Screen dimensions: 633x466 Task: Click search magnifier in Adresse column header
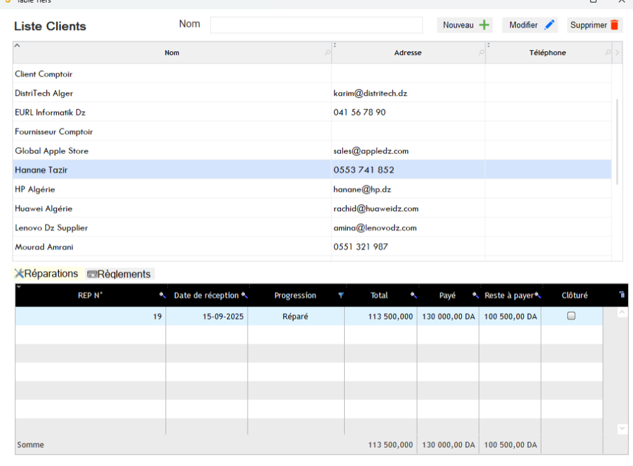click(481, 53)
